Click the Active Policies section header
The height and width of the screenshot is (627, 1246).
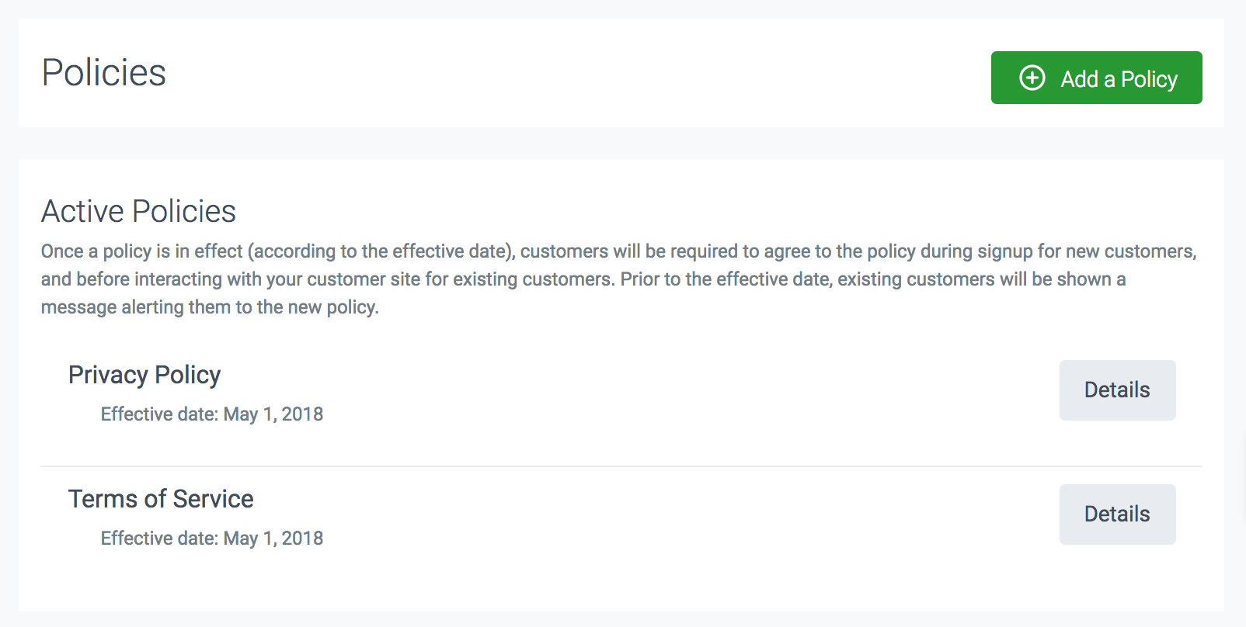[x=138, y=211]
